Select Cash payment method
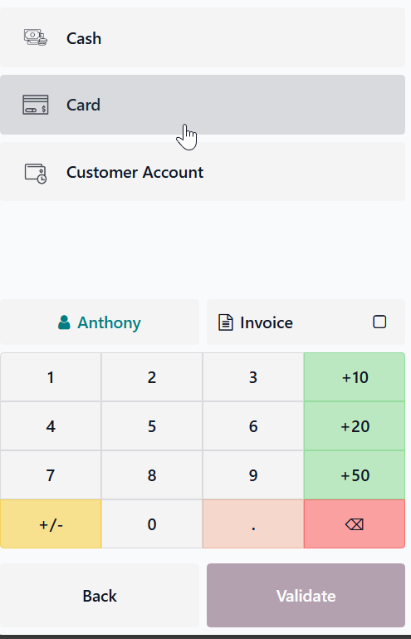 pyautogui.click(x=203, y=37)
